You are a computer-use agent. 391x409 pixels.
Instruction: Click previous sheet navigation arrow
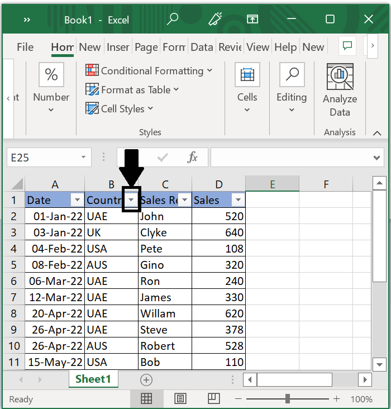(21, 379)
